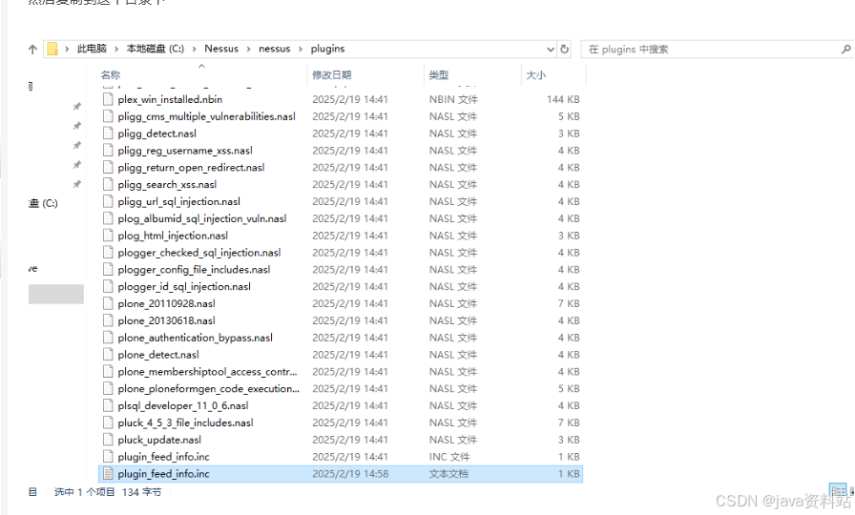
Task: Click file icon of pligg_search_xss.nasl
Action: click(108, 184)
